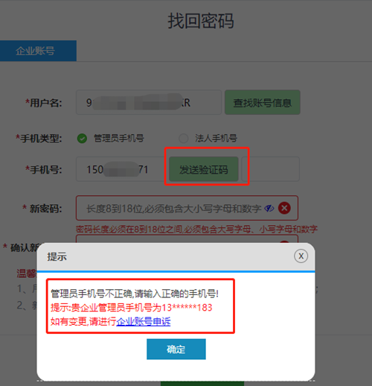Open 企业账号申诉 link

(x=144, y=321)
